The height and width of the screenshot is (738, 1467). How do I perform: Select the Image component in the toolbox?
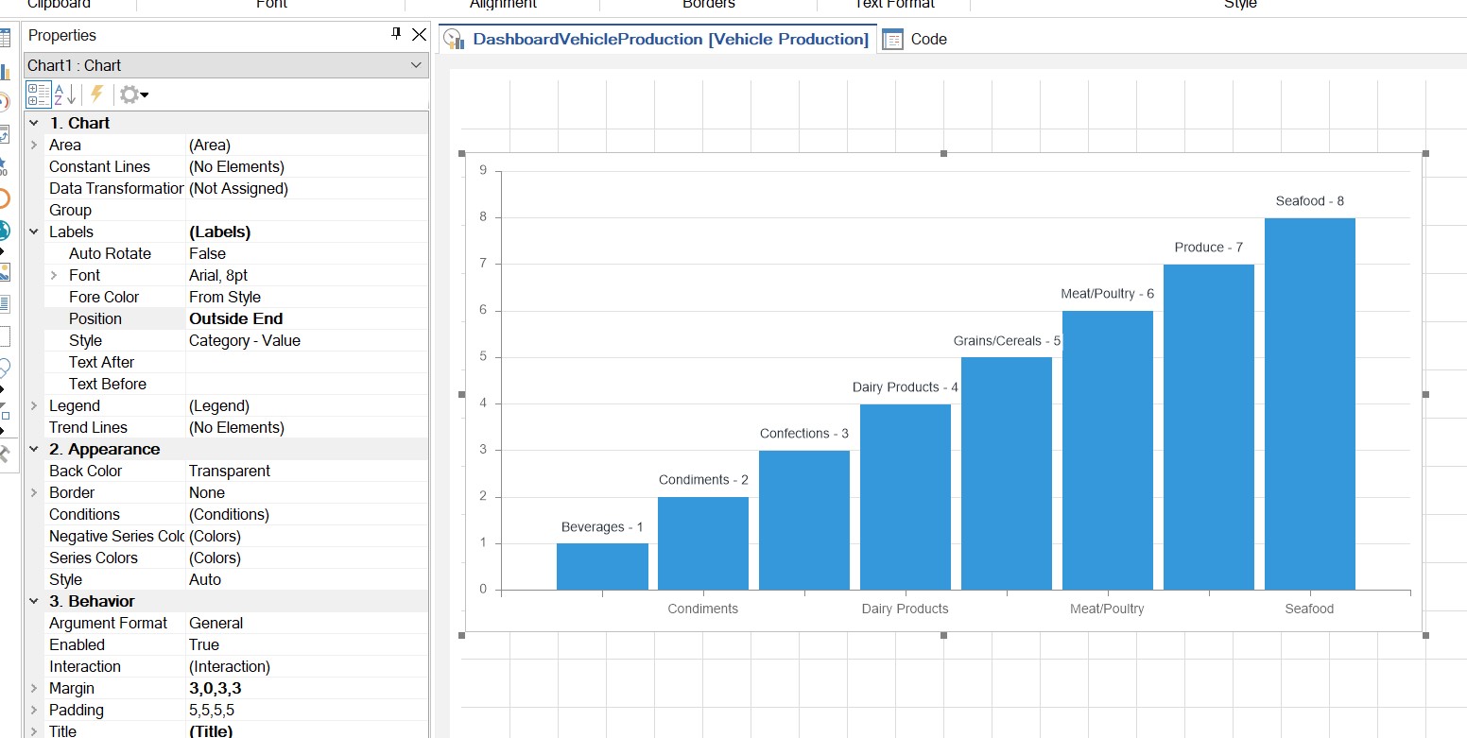[5, 272]
